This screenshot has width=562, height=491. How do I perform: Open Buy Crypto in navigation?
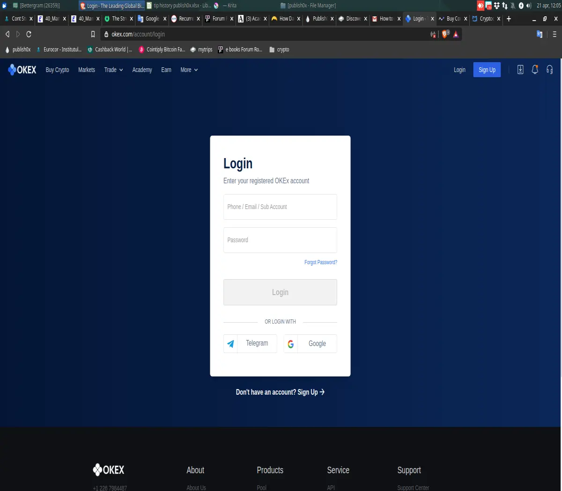[57, 70]
